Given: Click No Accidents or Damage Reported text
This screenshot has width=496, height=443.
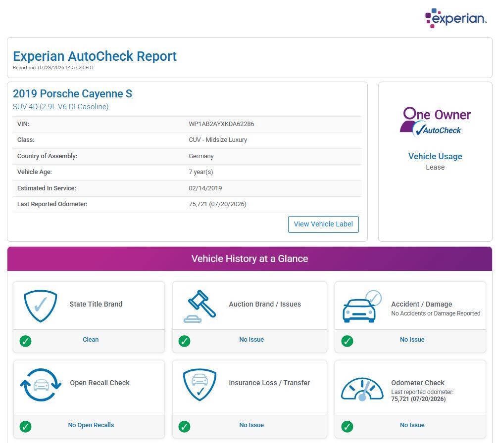Looking at the screenshot, I should (x=436, y=313).
